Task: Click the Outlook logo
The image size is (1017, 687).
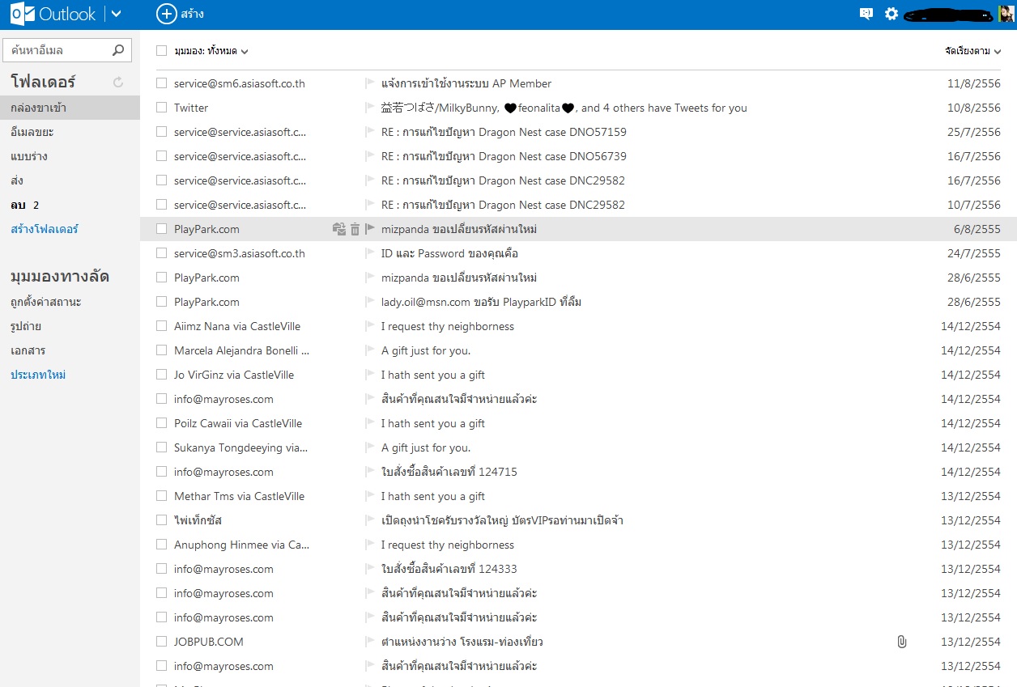Action: click(x=53, y=14)
